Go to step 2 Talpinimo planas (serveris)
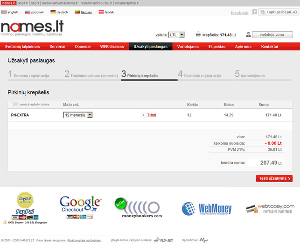The image size is (300, 246). 92,75
